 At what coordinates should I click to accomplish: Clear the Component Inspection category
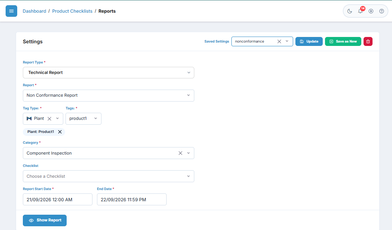[180, 153]
